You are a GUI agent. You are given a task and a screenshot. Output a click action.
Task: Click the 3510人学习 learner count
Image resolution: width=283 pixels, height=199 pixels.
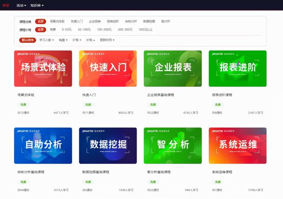click(61, 190)
